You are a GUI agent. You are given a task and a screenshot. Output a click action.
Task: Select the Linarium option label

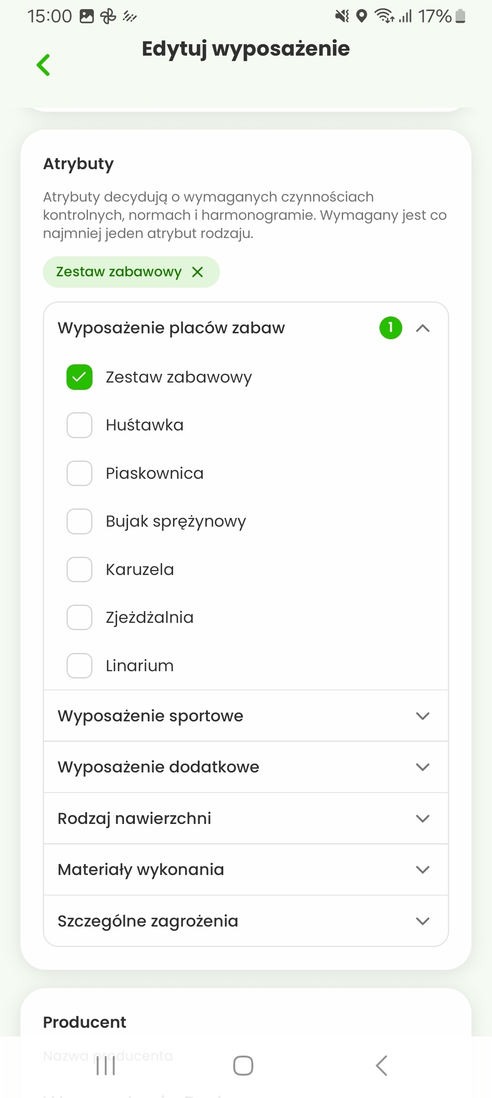click(x=139, y=666)
